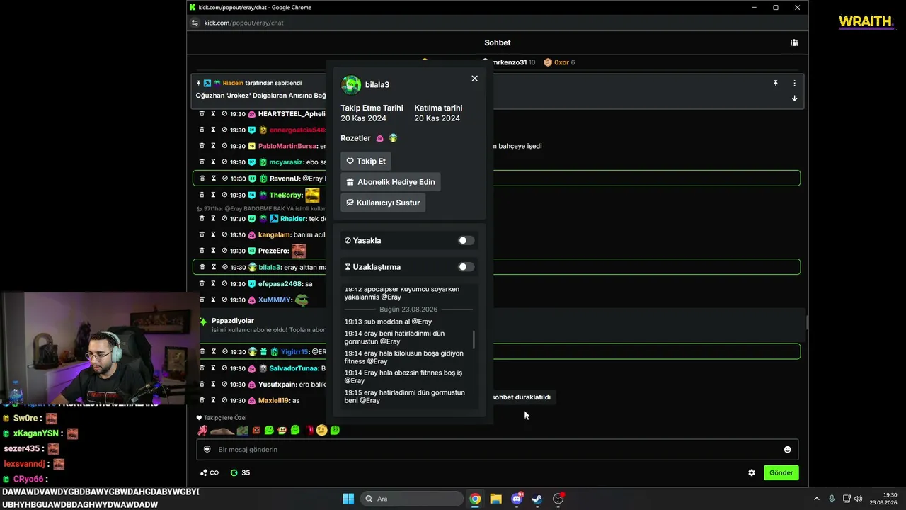Delete XuMMMY's message with trash icon

coord(202,300)
